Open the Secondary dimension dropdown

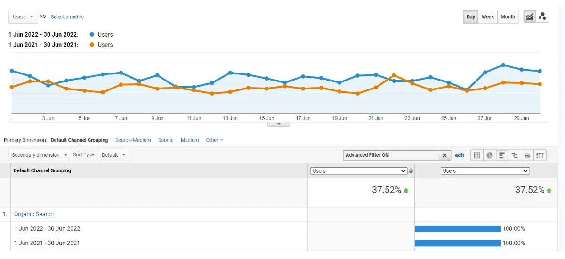pyautogui.click(x=40, y=155)
